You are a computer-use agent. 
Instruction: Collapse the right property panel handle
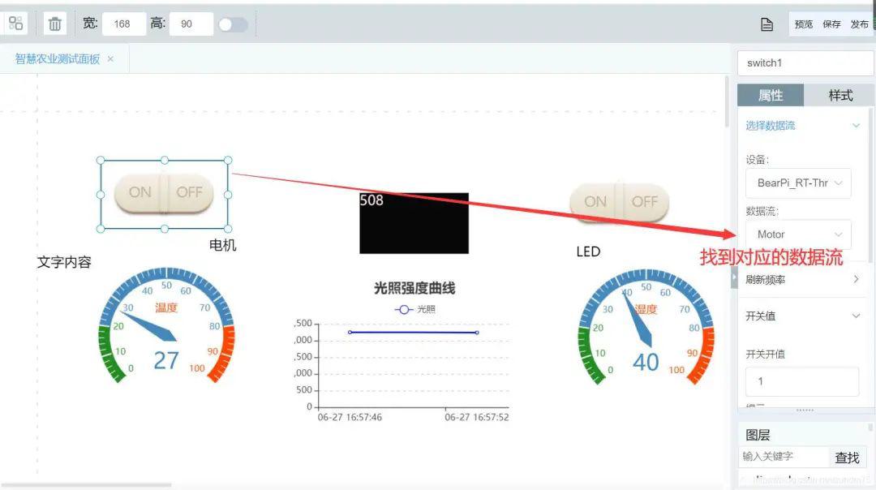click(x=734, y=277)
